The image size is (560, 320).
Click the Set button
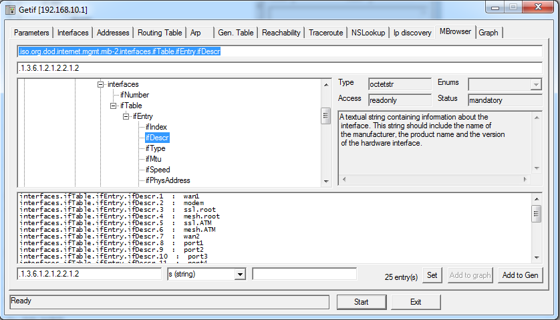432,275
